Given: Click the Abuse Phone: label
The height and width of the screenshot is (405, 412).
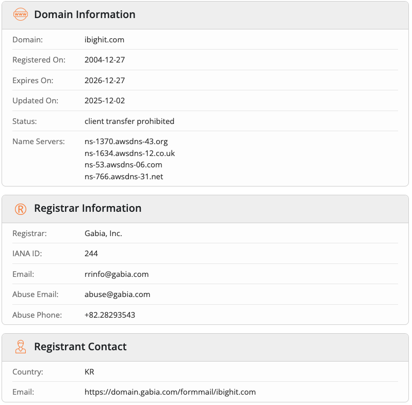Looking at the screenshot, I should [37, 315].
